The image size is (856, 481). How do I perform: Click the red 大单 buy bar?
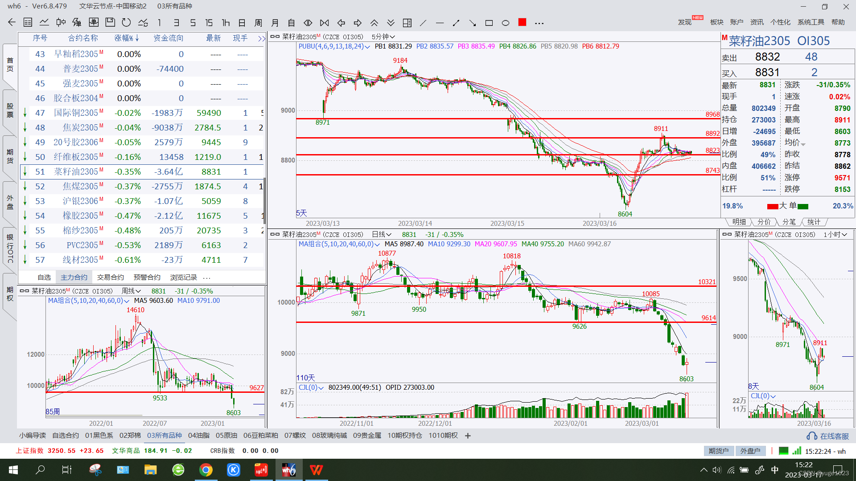(x=773, y=206)
